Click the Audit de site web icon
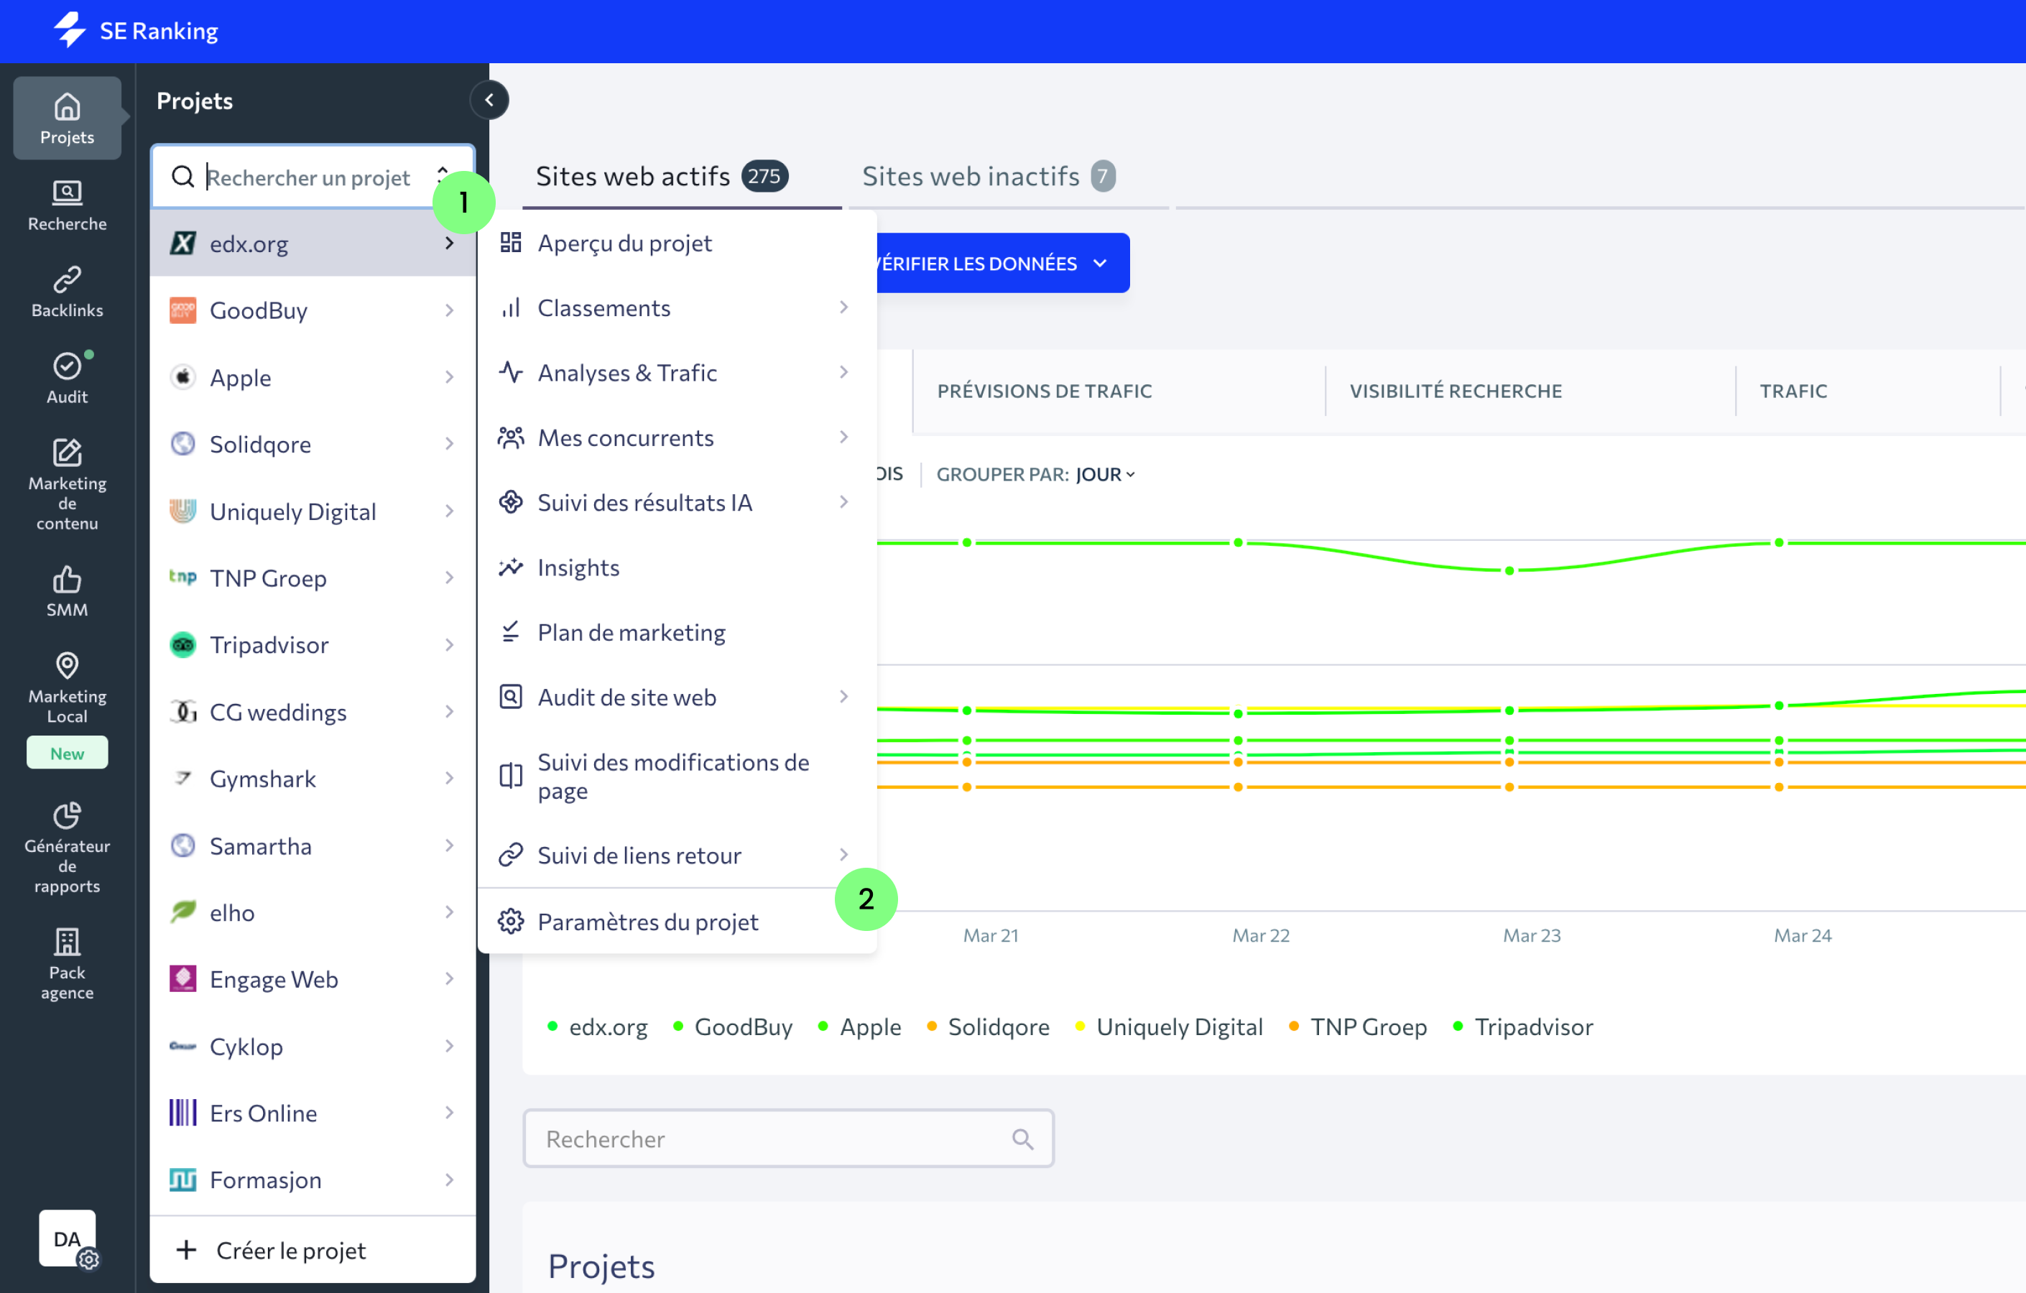 tap(511, 697)
